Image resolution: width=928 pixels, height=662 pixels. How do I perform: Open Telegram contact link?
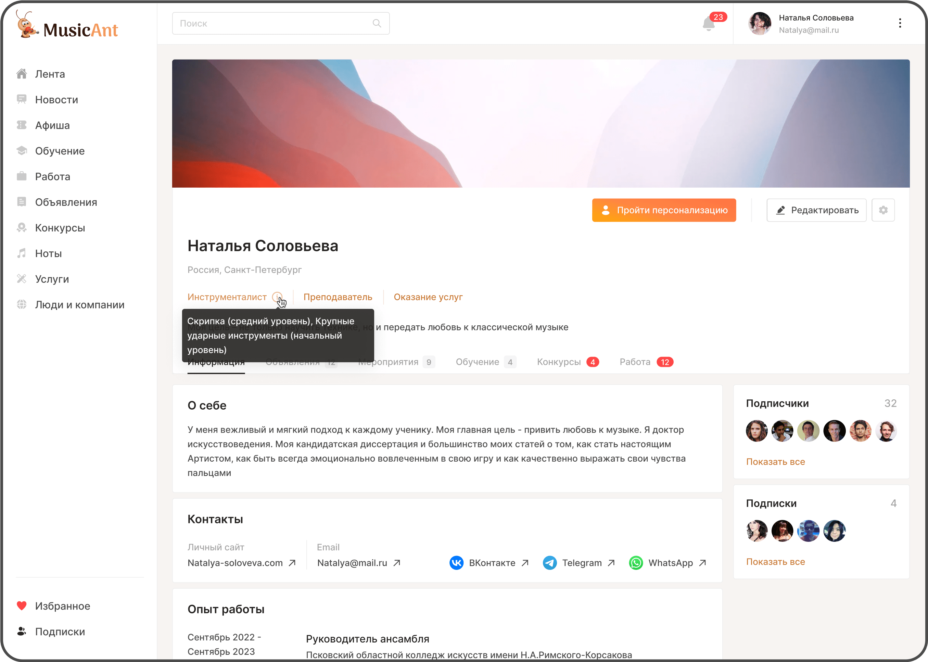(579, 563)
